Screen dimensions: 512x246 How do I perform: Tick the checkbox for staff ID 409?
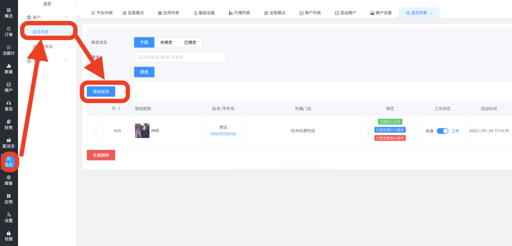point(94,131)
